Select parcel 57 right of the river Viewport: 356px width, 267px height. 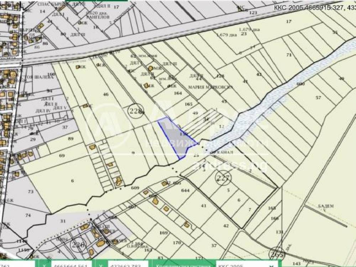318,97
